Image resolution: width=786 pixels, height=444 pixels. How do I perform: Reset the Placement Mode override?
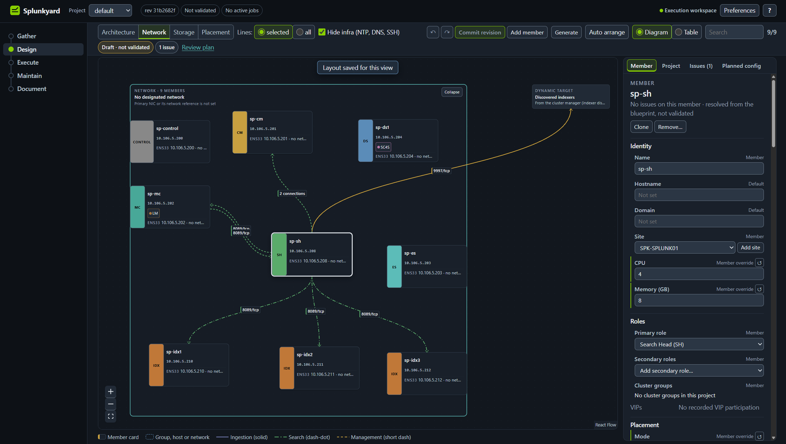[x=759, y=436]
